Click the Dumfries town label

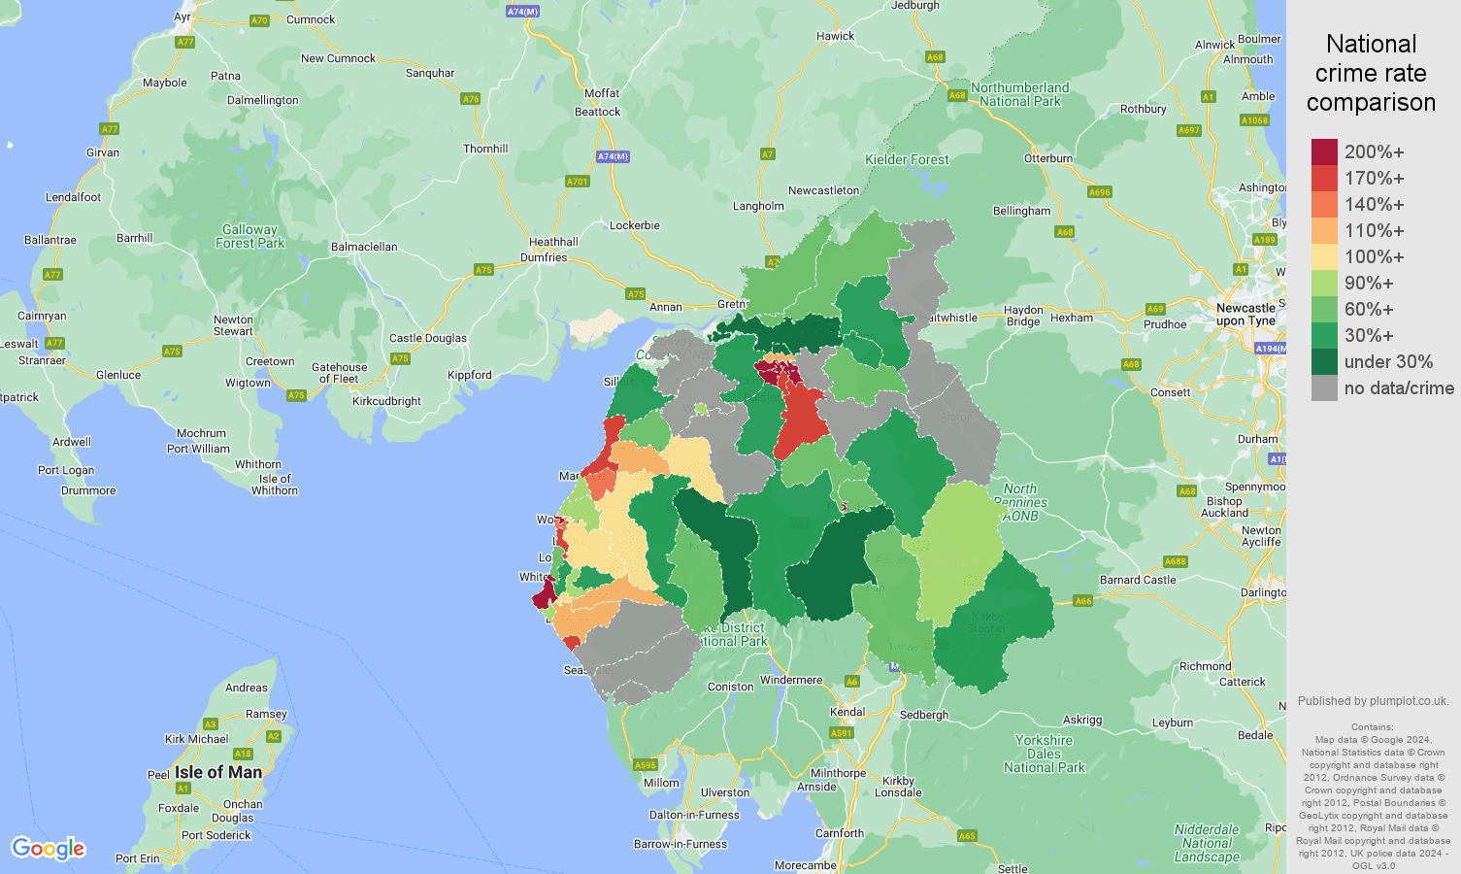pos(544,257)
